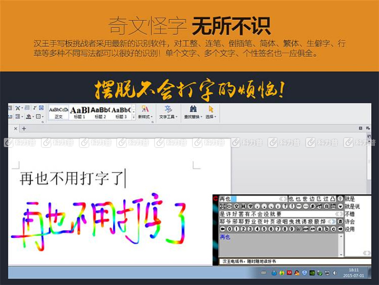Click the 回 enter key

point(243,207)
